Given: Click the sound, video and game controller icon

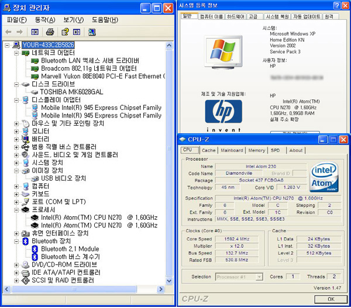Looking at the screenshot, I should tap(26, 155).
